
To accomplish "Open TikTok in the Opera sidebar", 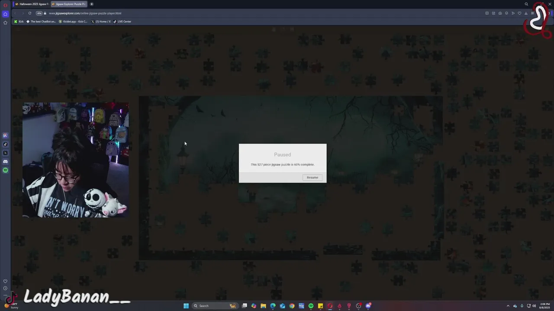I will pos(5,144).
